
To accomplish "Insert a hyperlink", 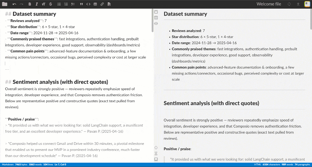I will (x=102, y=4).
